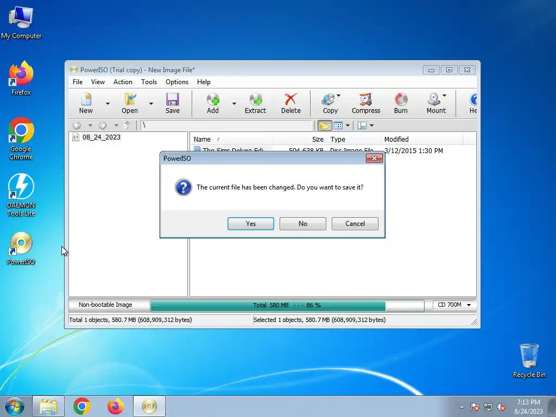Click the Copy disc toolbar icon
The width and height of the screenshot is (556, 417).
pos(328,100)
